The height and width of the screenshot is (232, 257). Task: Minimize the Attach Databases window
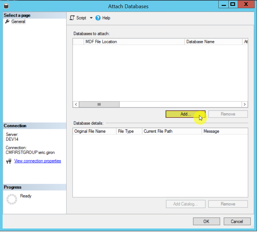click(x=224, y=4)
